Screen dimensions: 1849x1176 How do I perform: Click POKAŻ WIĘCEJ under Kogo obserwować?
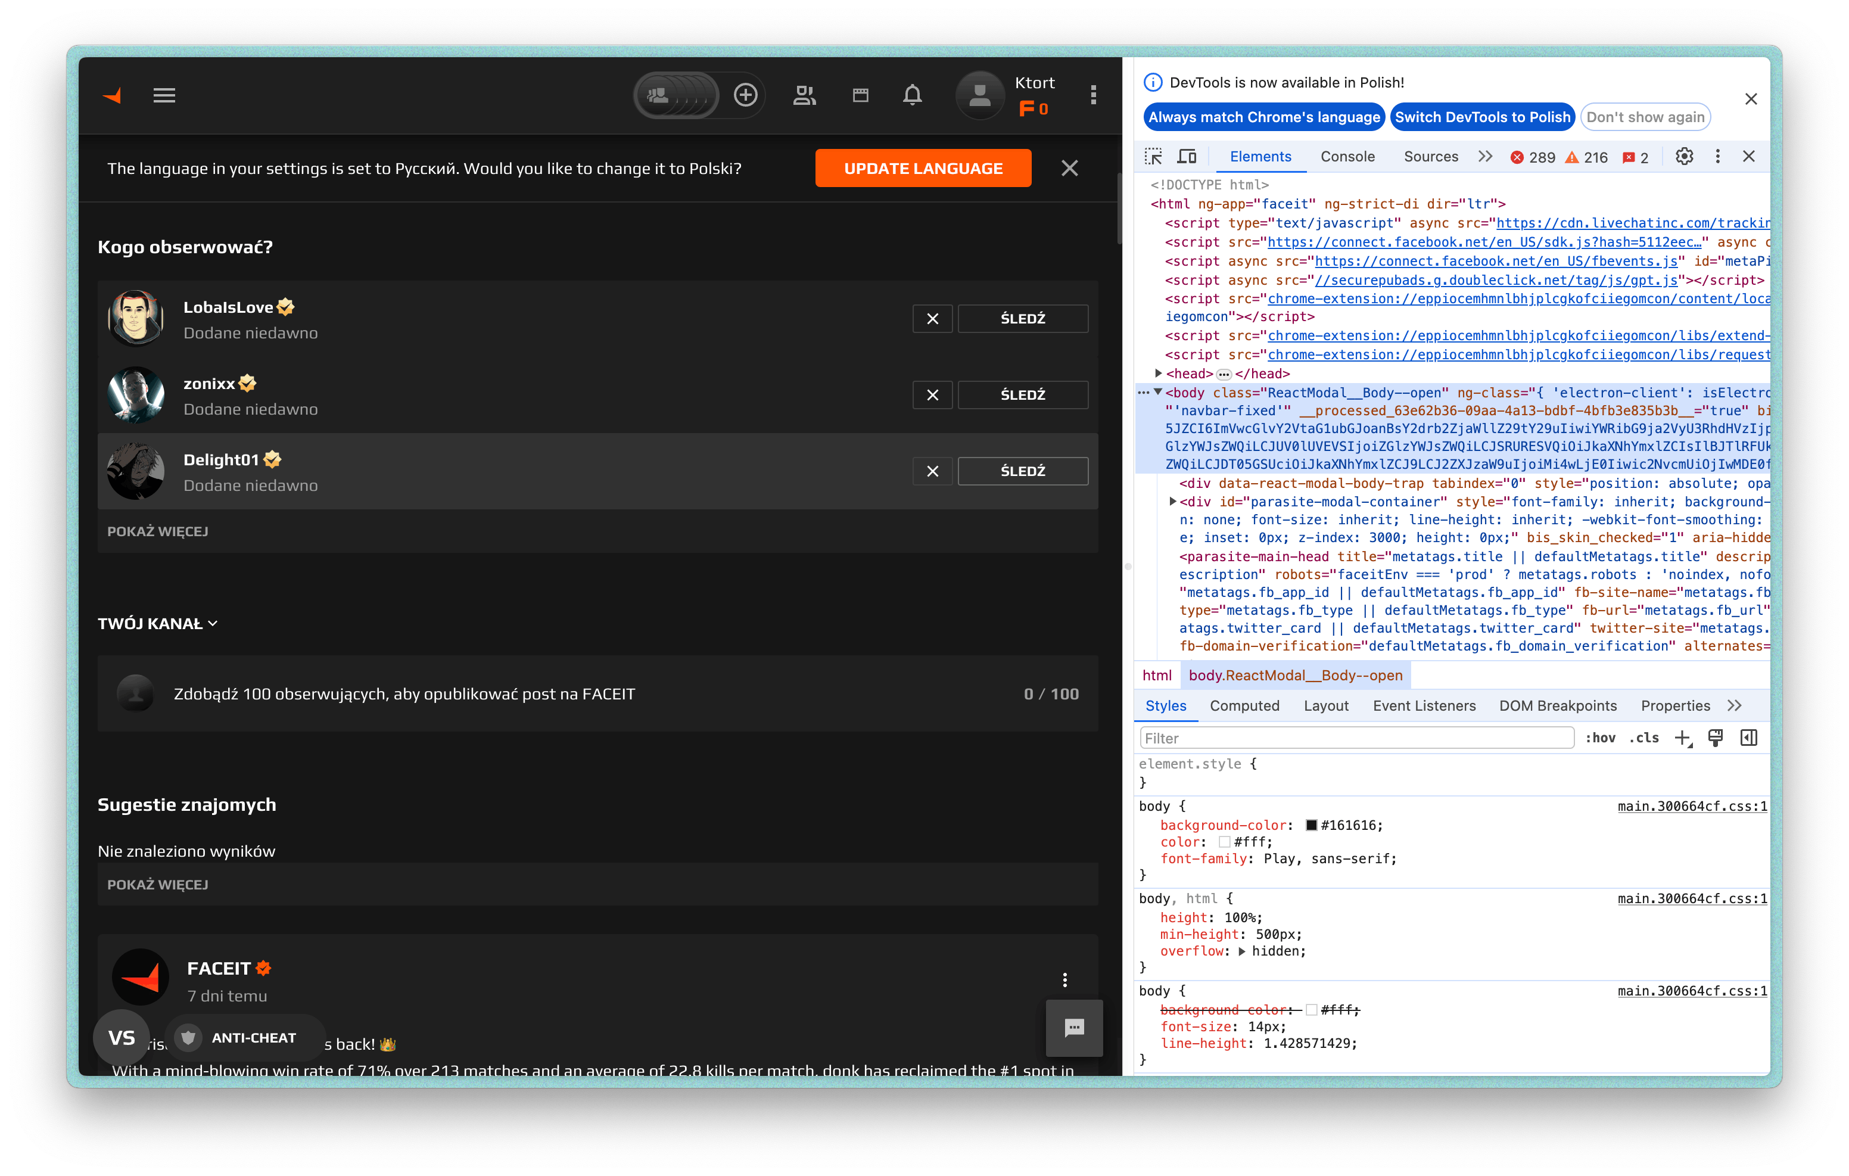click(157, 531)
